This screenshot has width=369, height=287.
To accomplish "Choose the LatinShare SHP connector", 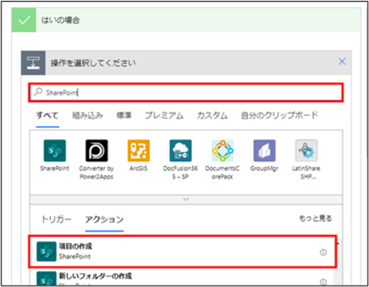I will pos(306,151).
